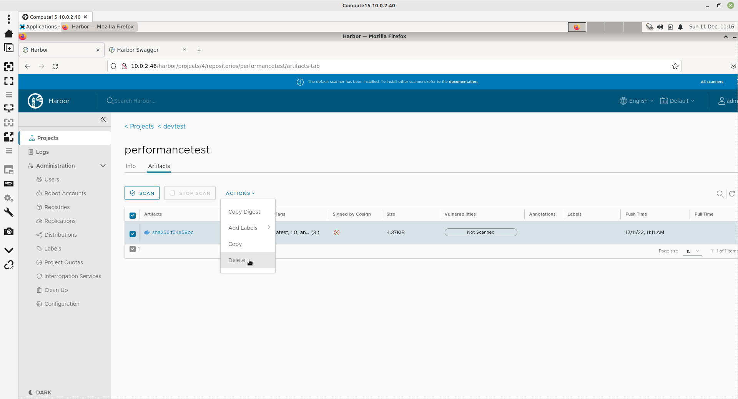Viewport: 738px width, 399px height.
Task: Open the sha256:f54a58bc artifact link
Action: (173, 232)
